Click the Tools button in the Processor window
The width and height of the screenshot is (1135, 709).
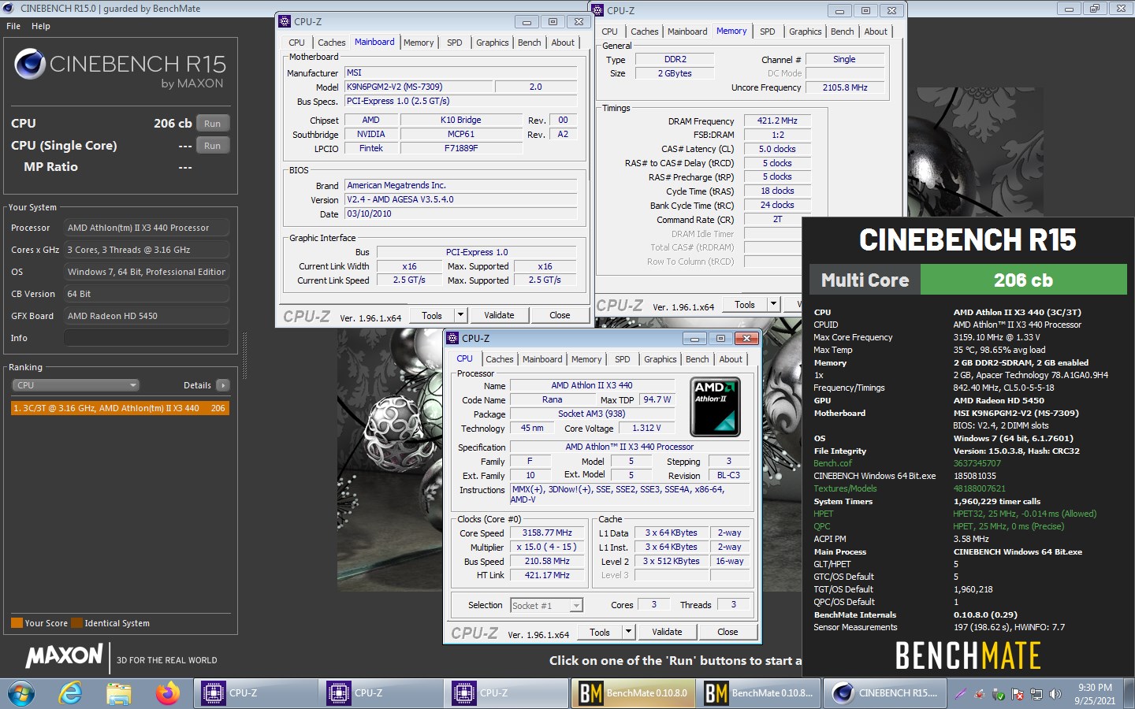click(600, 632)
